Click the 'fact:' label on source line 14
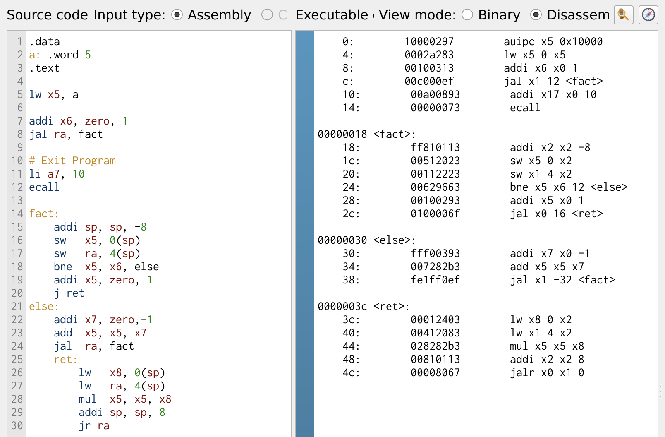 44,214
